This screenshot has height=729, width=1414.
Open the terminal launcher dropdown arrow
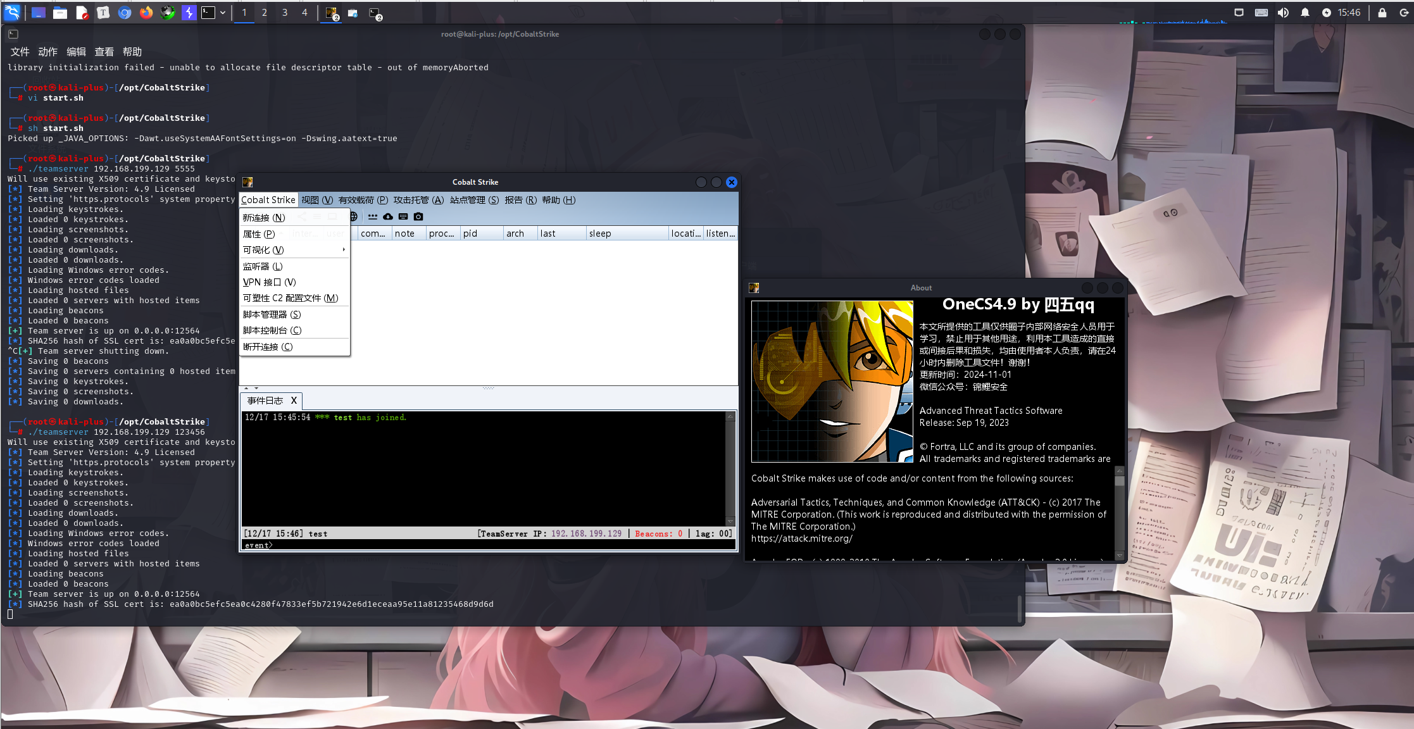click(x=223, y=13)
